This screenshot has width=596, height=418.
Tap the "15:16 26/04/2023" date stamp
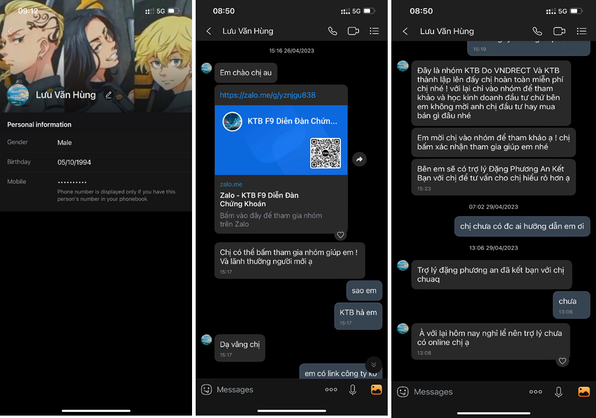pos(291,51)
